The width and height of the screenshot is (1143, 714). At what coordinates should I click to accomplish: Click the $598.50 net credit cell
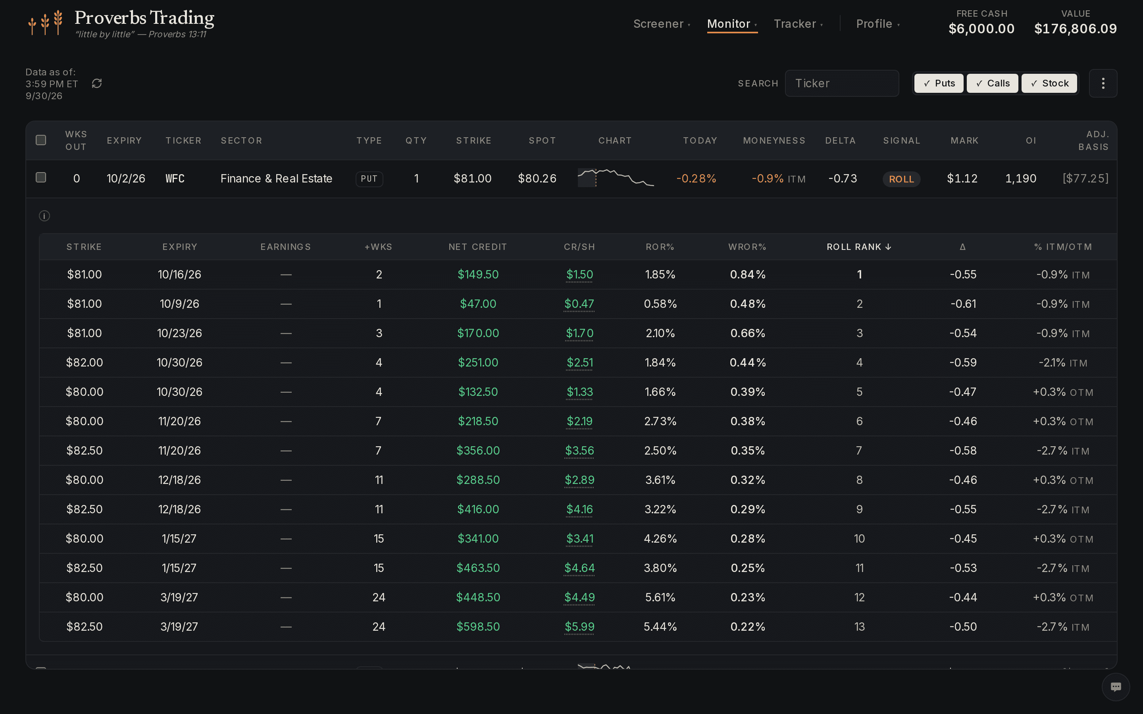tap(478, 627)
